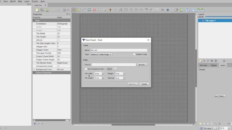
Task: Click the transparent color swatch button
Action: pyautogui.click(x=109, y=69)
